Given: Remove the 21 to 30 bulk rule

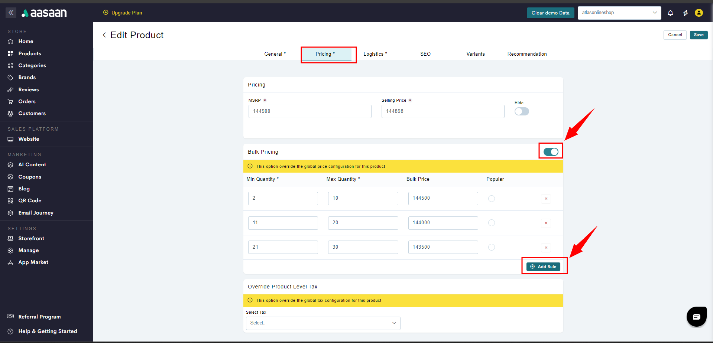Looking at the screenshot, I should coord(546,248).
